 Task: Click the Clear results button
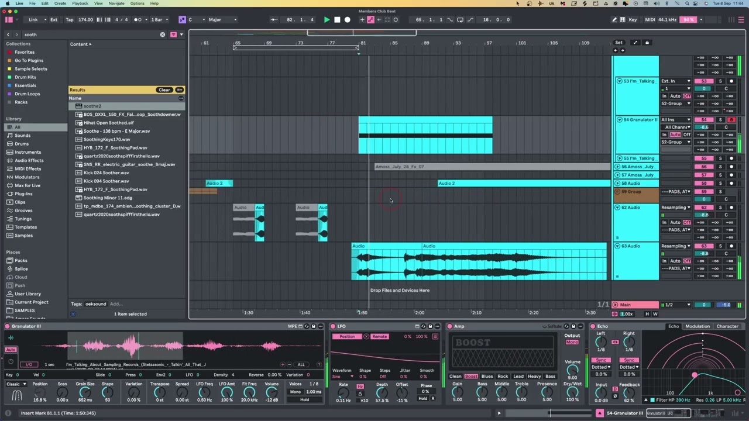coord(164,90)
